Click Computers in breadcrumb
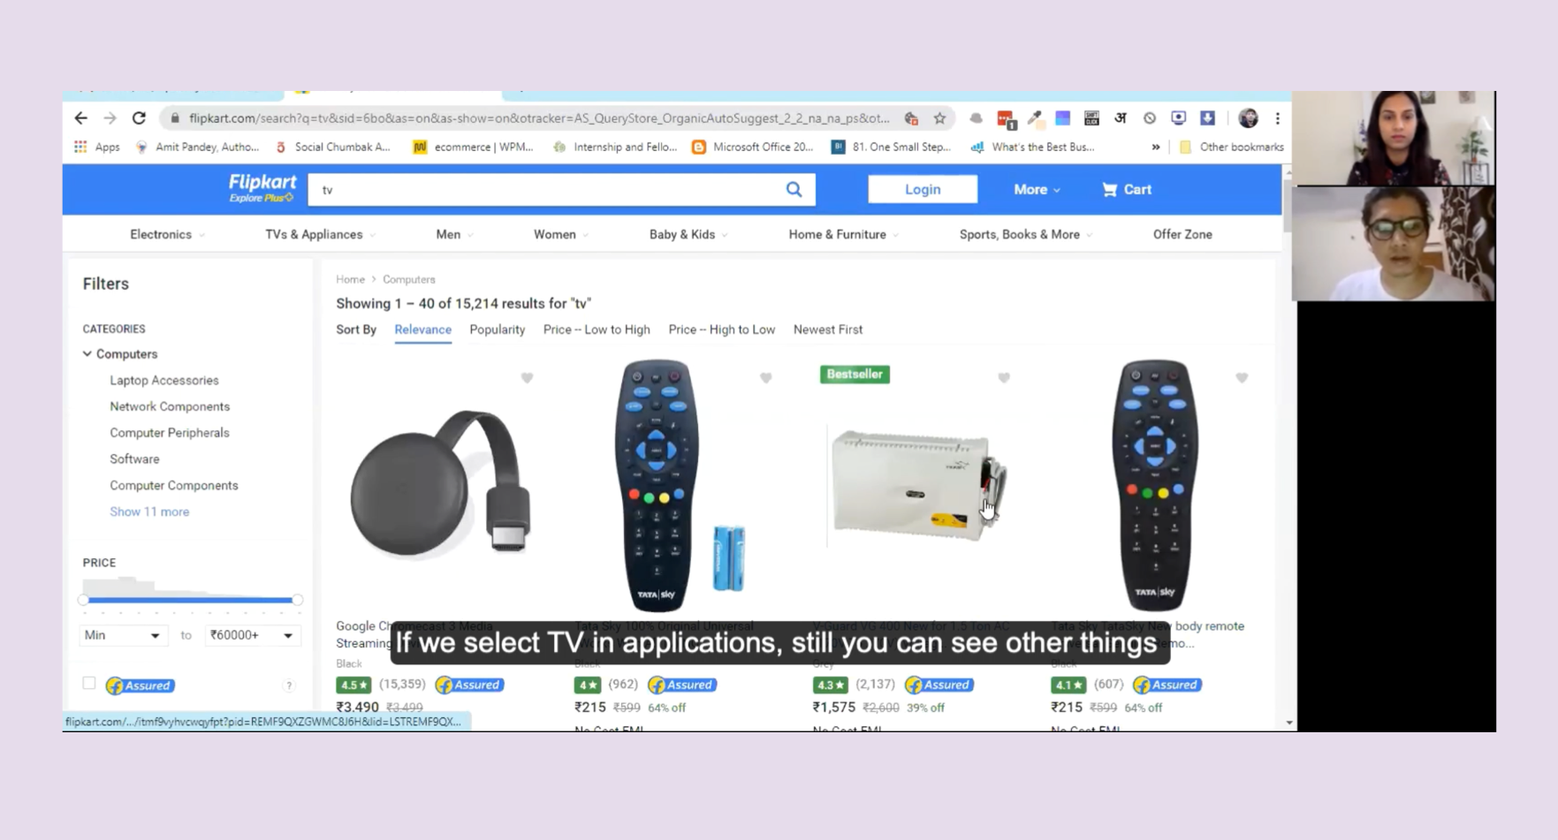Image resolution: width=1558 pixels, height=840 pixels. 408,279
